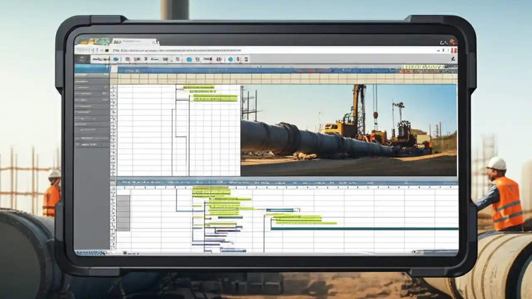Toggle the checkbox in the left properties panel
This screenshot has width=532, height=299.
click(81, 130)
